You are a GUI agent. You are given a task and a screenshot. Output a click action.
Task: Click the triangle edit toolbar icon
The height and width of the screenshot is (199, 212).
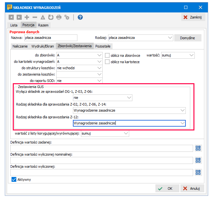tap(43, 17)
